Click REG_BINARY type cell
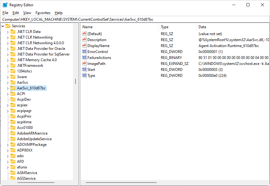Viewport: 270px width, 186px height. coord(171,58)
